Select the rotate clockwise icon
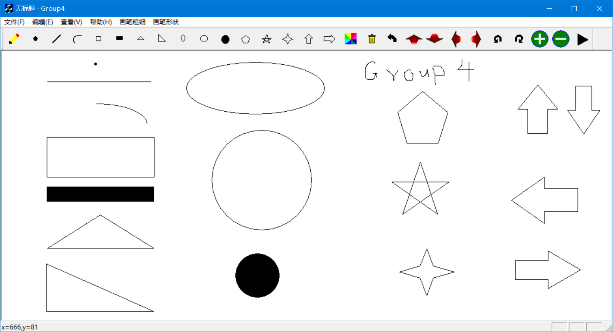The image size is (613, 332). click(x=519, y=39)
